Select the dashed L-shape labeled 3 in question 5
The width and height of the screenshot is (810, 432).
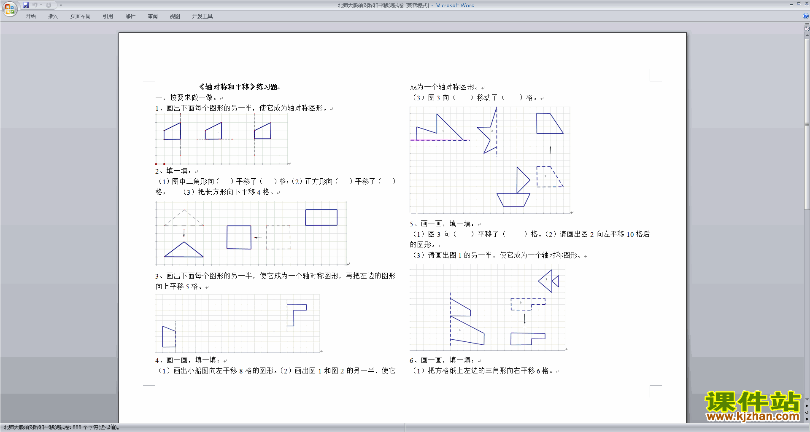click(528, 304)
